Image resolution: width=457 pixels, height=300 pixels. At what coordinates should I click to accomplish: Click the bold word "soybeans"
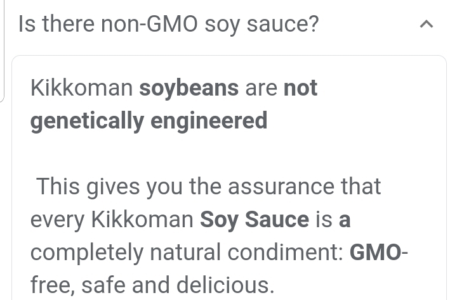(x=189, y=89)
